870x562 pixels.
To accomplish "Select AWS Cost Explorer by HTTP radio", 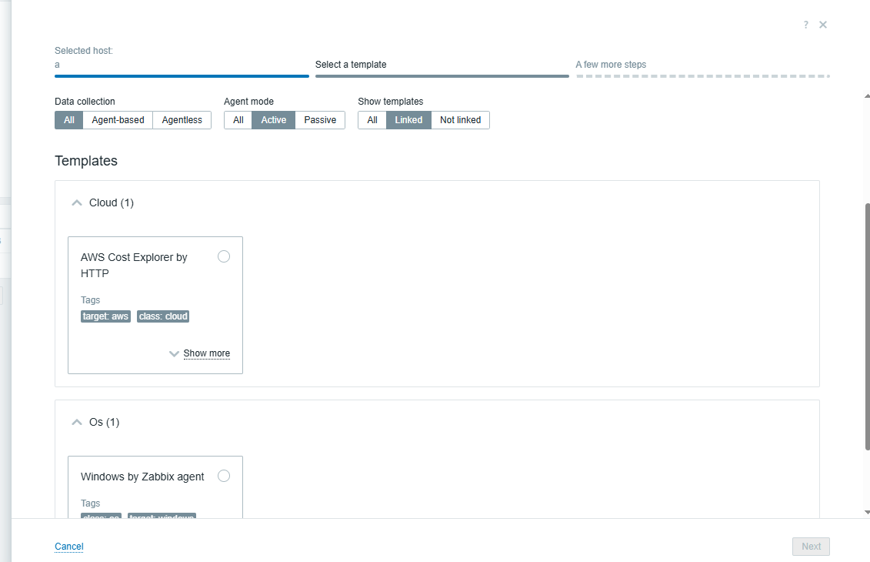I will tap(224, 256).
